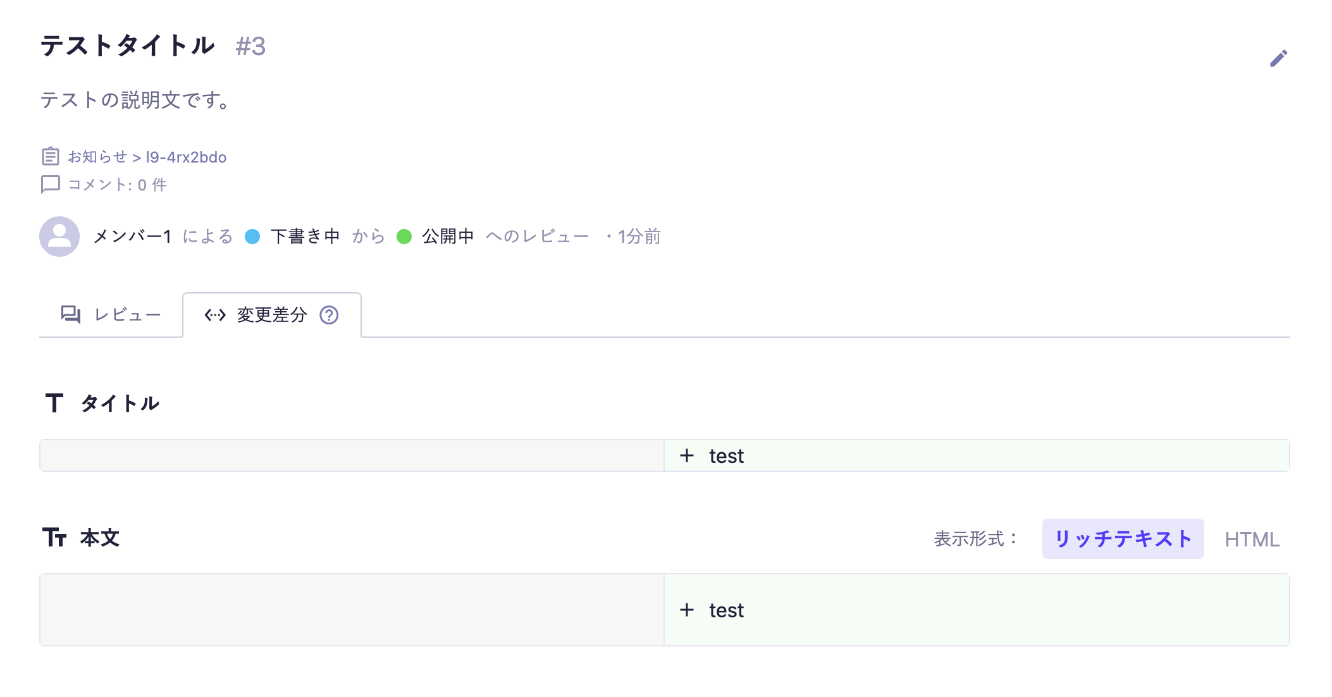This screenshot has height=697, width=1332.
Task: Click the pencil edit icon
Action: (1278, 59)
